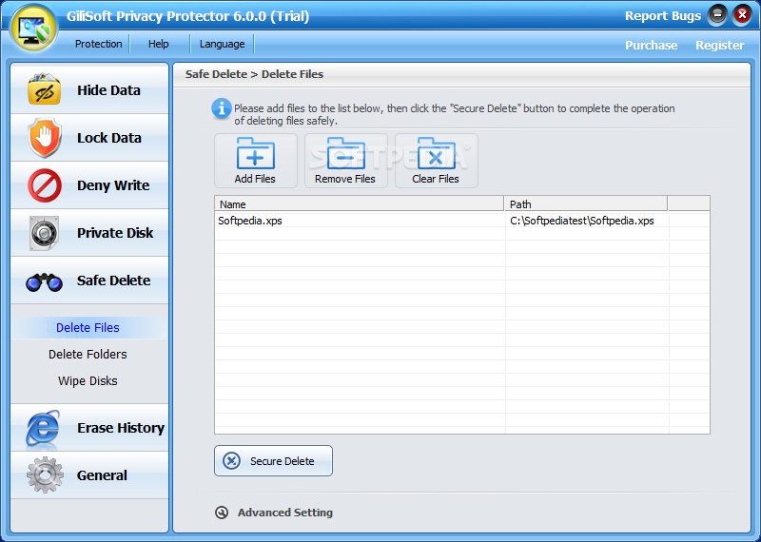The width and height of the screenshot is (761, 542).
Task: Open the Language menu
Action: tap(222, 44)
